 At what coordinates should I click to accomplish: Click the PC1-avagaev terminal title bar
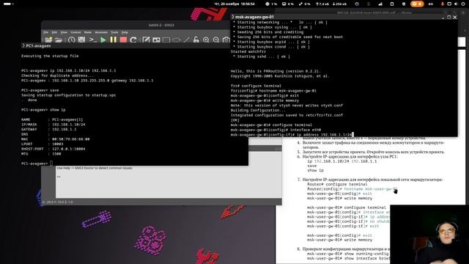pos(125,45)
